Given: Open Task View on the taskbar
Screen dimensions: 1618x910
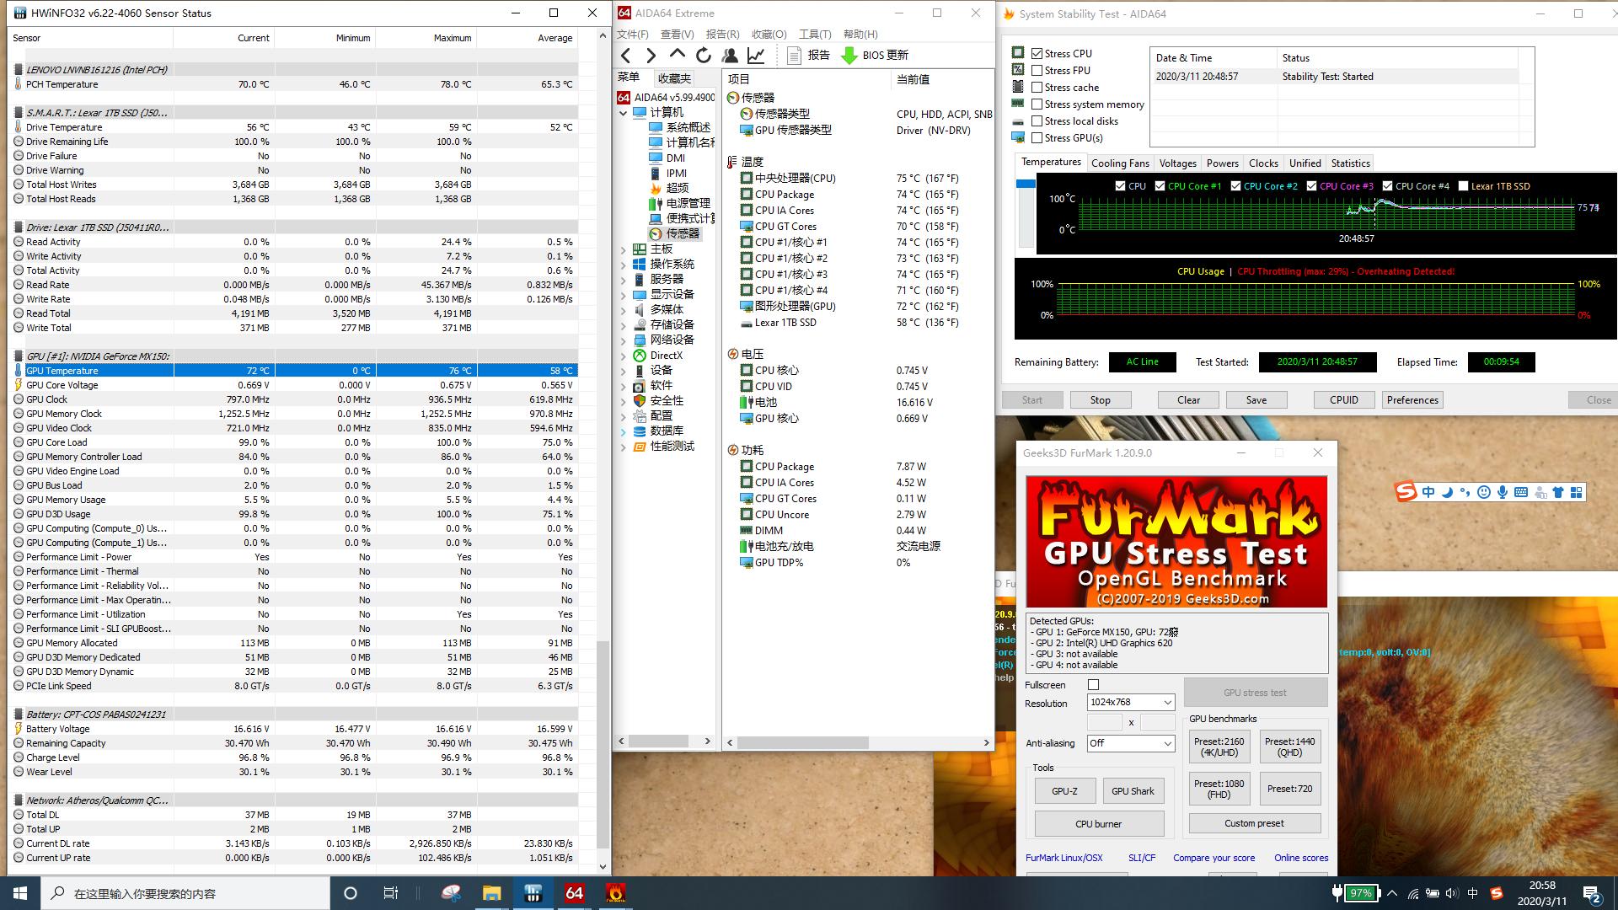Looking at the screenshot, I should [391, 893].
